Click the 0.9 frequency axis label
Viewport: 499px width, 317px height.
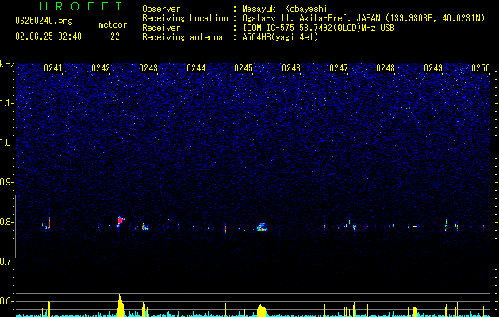coord(7,182)
